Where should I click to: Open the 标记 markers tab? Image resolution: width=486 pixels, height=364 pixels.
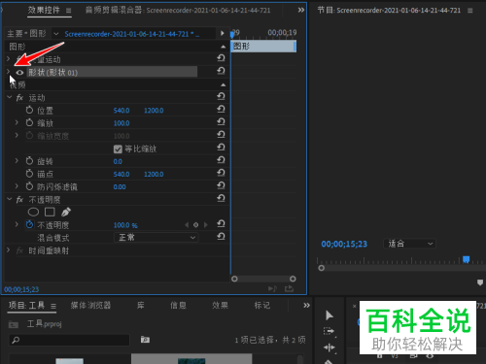pyautogui.click(x=262, y=305)
